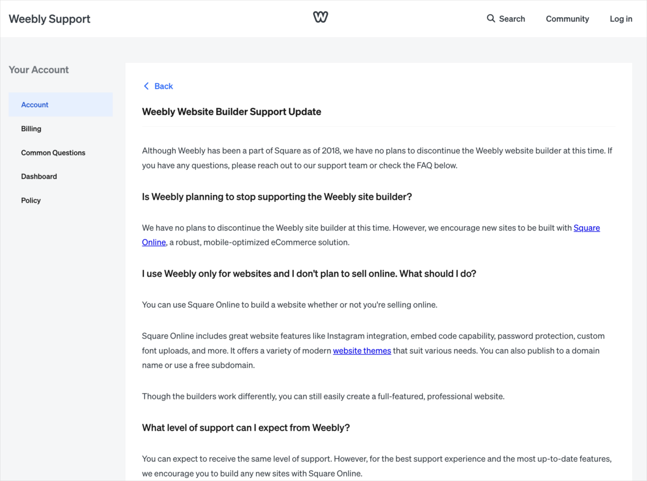
Task: Click the Weebly W logo icon
Action: pyautogui.click(x=320, y=18)
